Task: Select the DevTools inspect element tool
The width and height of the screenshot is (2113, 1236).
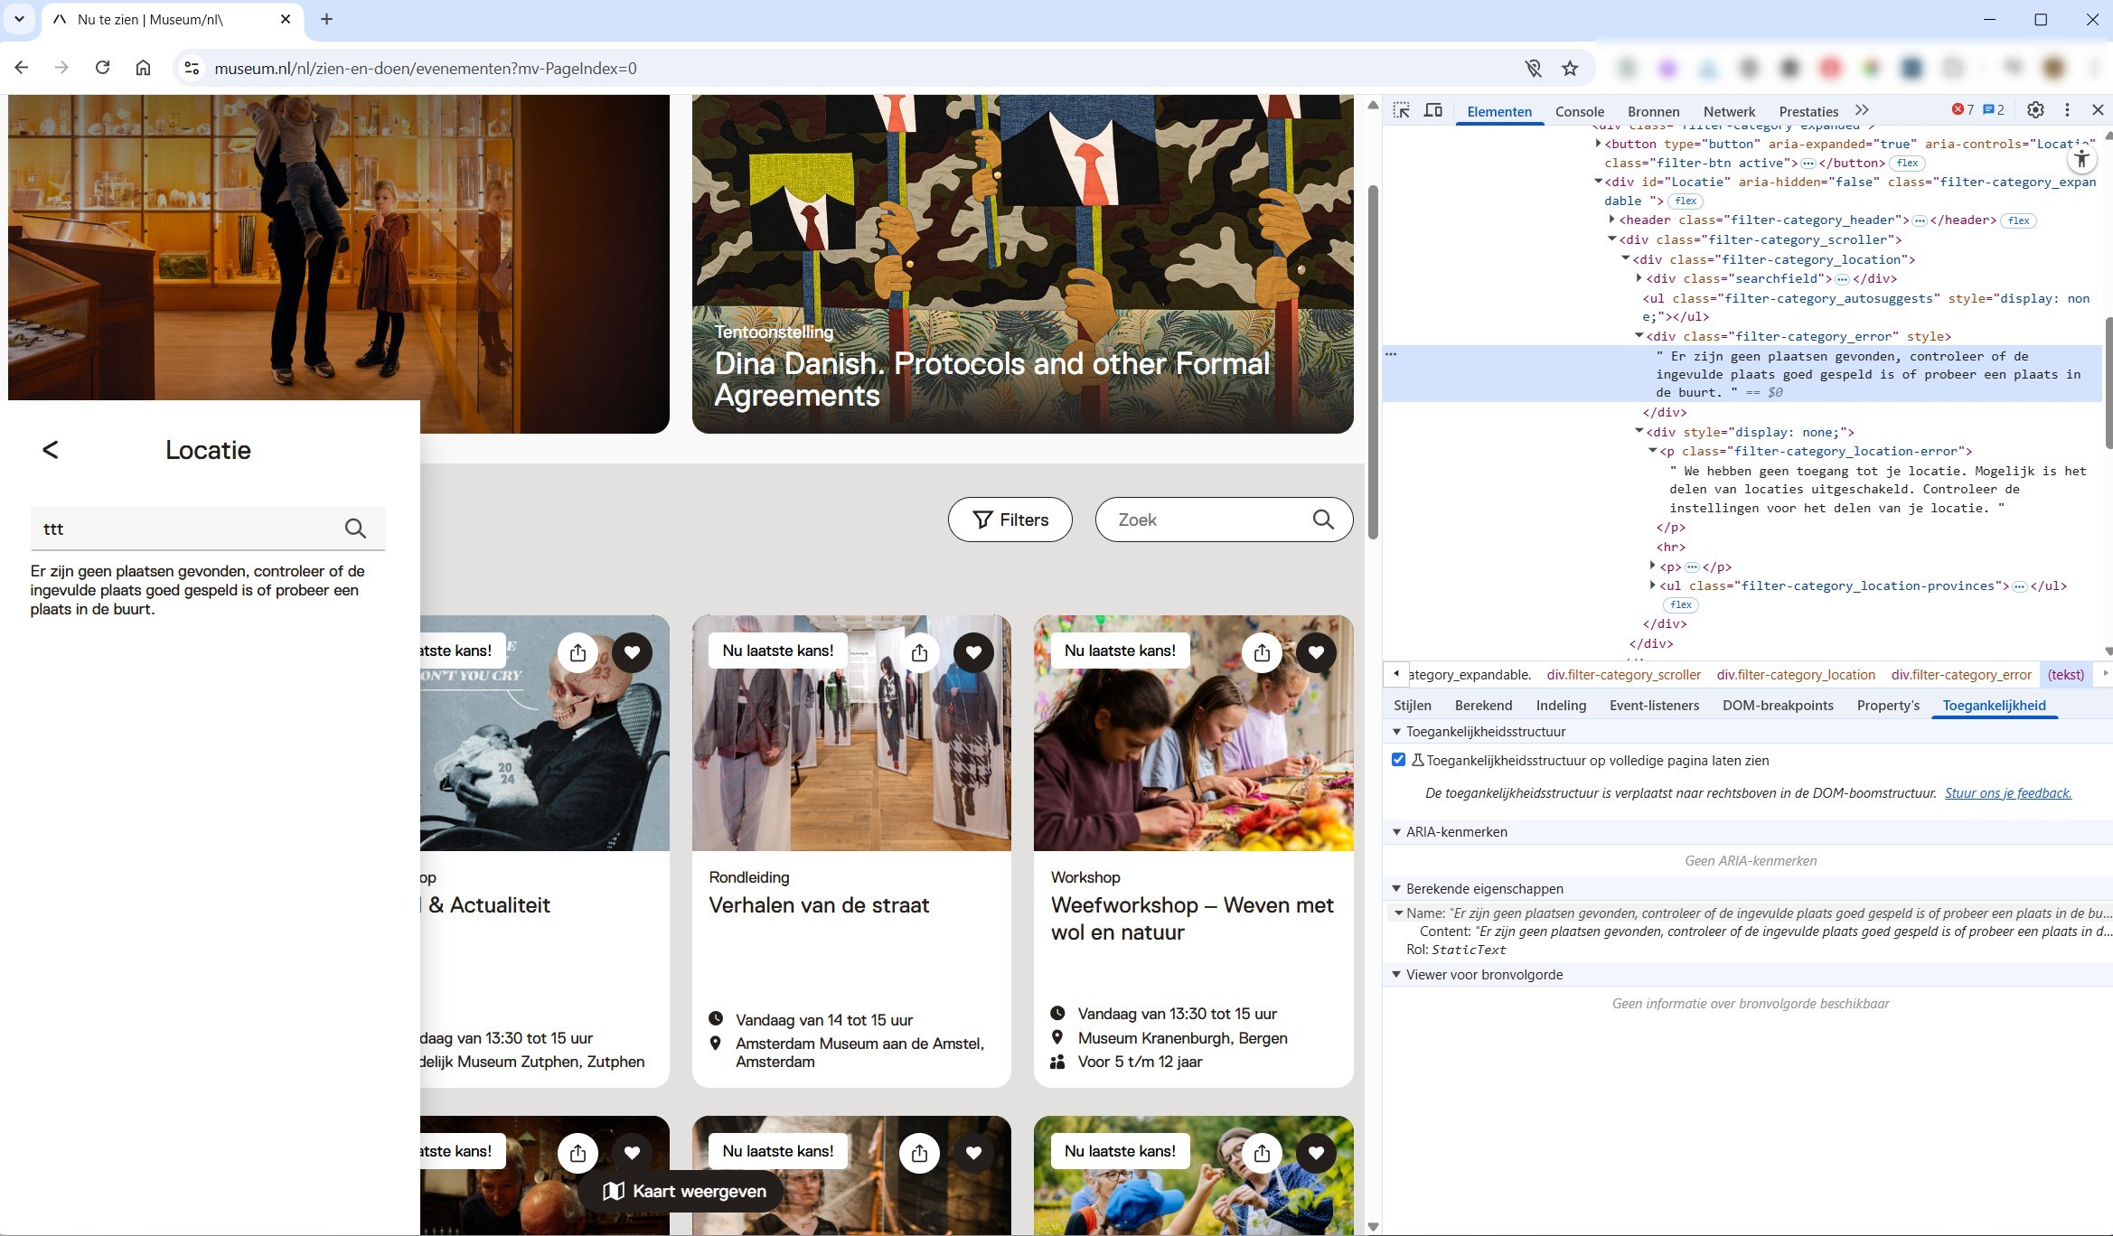Action: [1401, 110]
